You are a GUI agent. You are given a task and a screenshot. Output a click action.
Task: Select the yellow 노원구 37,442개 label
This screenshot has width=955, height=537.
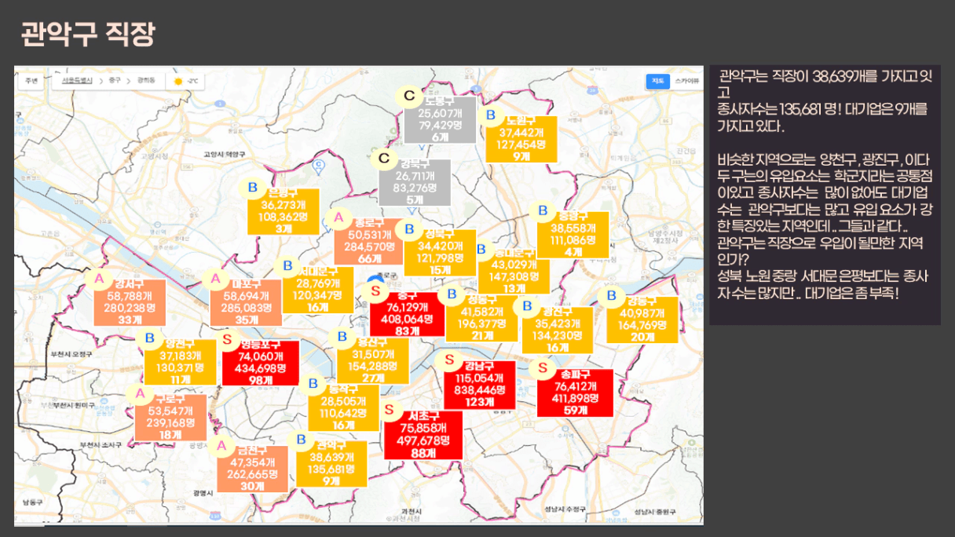(x=521, y=139)
